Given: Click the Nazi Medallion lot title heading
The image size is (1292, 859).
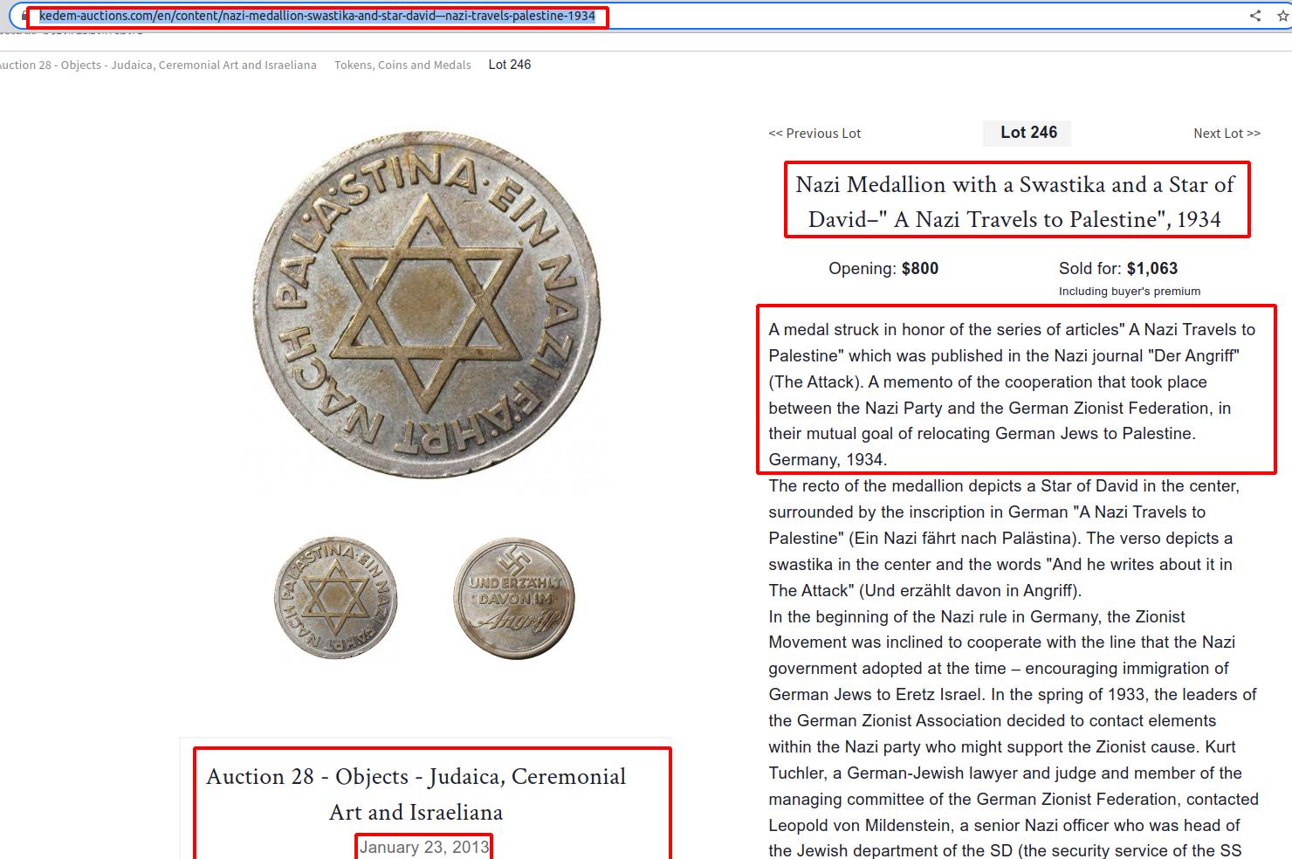Looking at the screenshot, I should 1015,202.
